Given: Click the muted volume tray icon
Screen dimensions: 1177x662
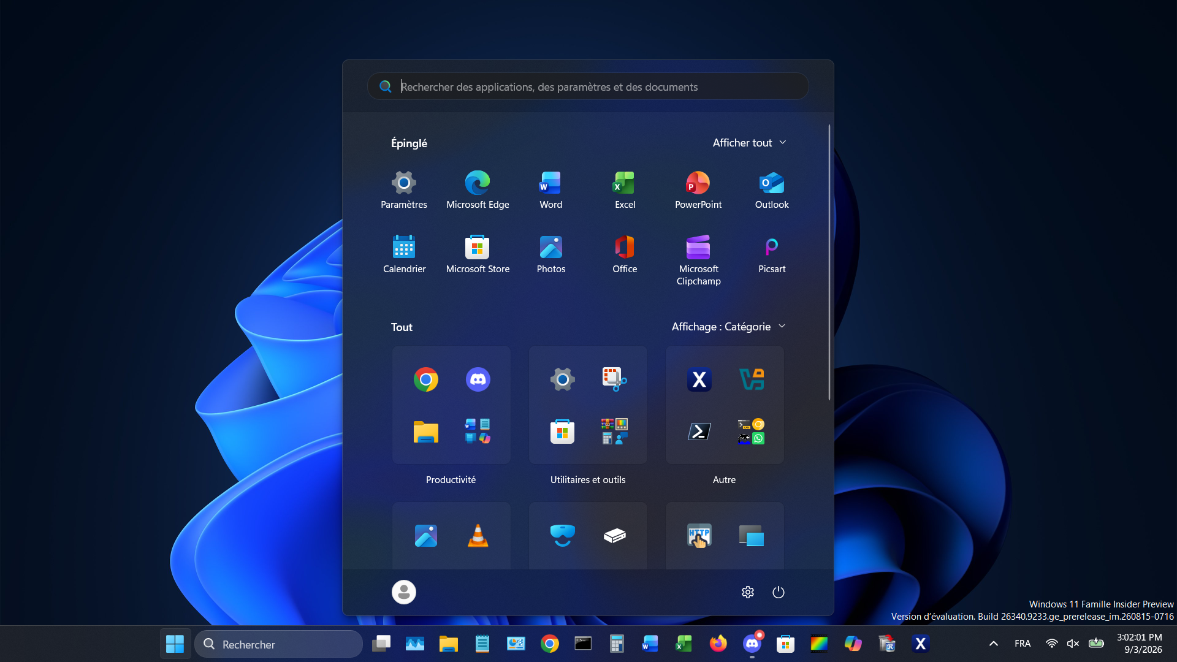Looking at the screenshot, I should coord(1073,644).
